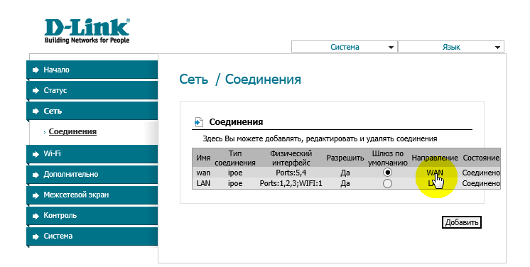Click the arrow icon beside Контроль
The height and width of the screenshot is (267, 530).
(36, 216)
